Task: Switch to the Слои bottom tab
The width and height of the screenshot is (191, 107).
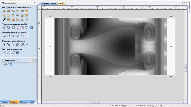Action: (32, 102)
